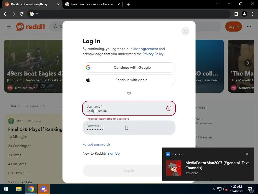Open the Reddit hamburger menu

click(9, 27)
